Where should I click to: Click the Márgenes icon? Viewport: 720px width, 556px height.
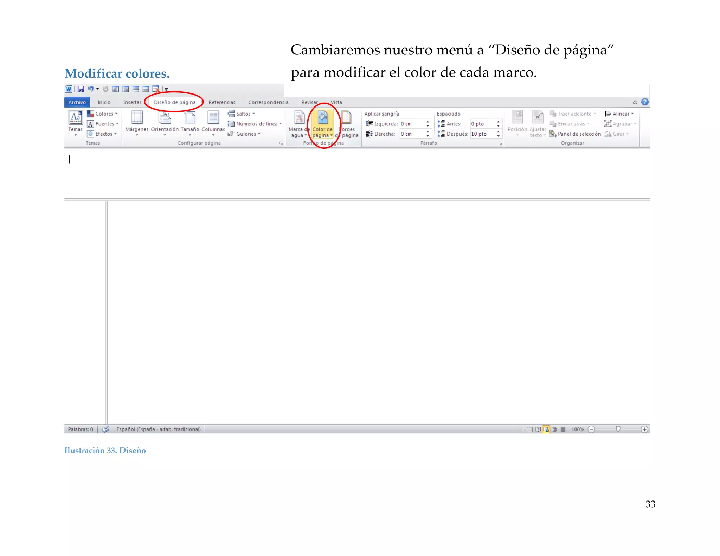137,117
